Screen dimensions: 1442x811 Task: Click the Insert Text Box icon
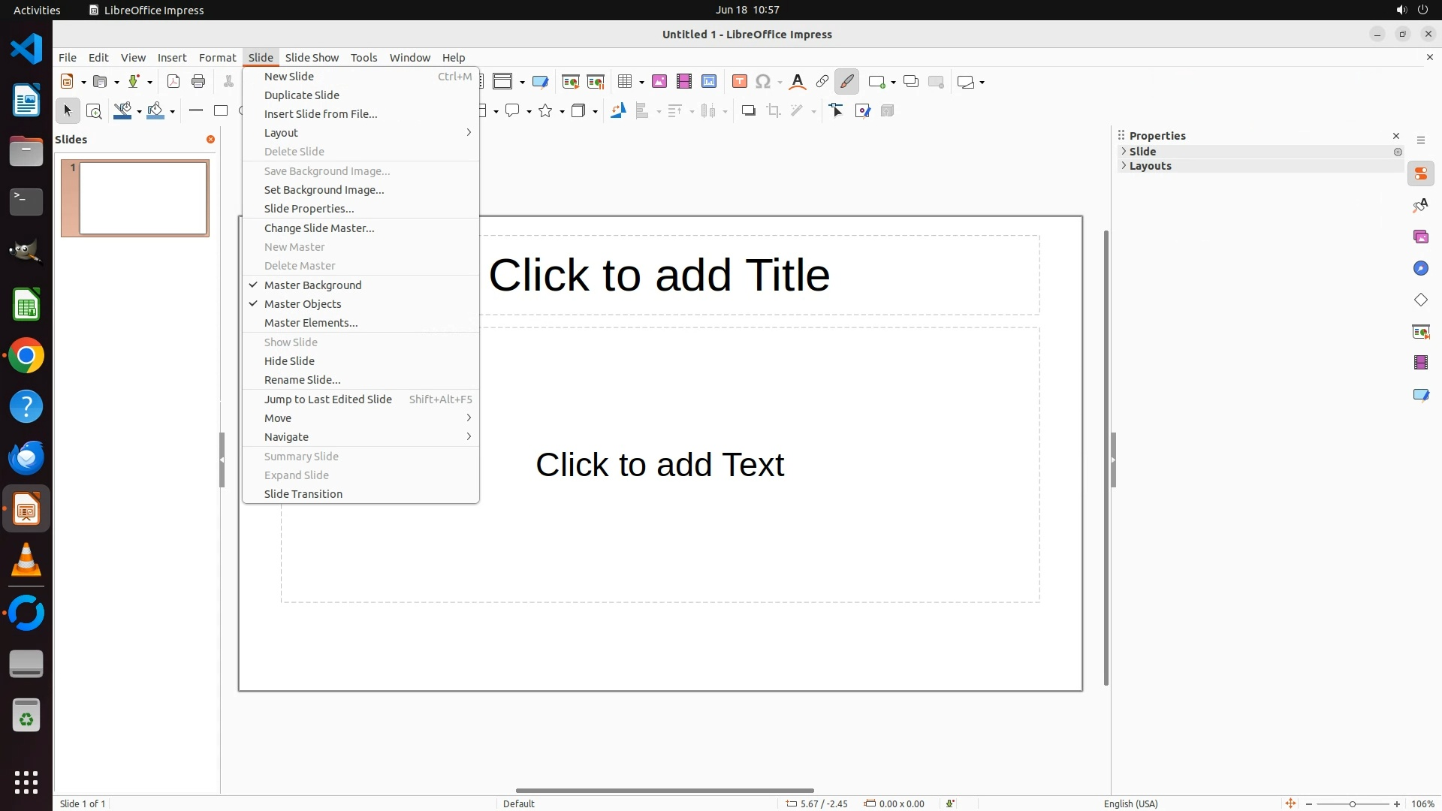[x=739, y=82]
